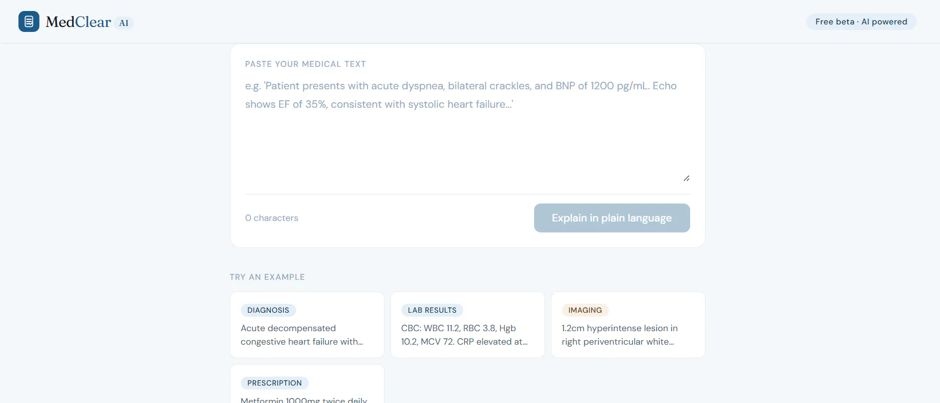Click the TRY AN EXAMPLE heading
This screenshot has height=403, width=940.
(267, 277)
